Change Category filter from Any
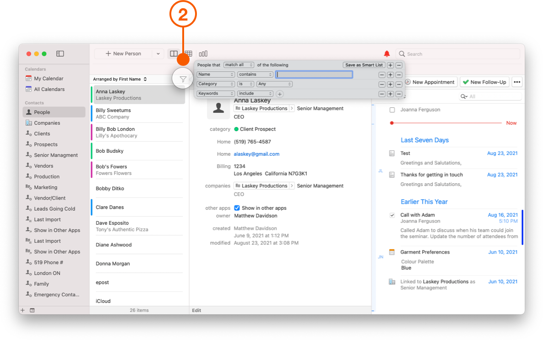This screenshot has height=340, width=544. pos(274,84)
